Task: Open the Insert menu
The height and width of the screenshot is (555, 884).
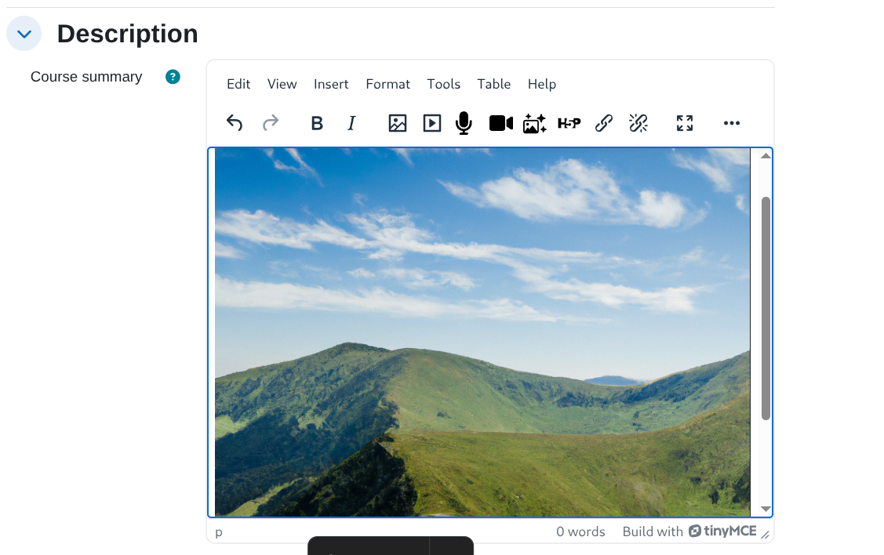Action: click(331, 84)
